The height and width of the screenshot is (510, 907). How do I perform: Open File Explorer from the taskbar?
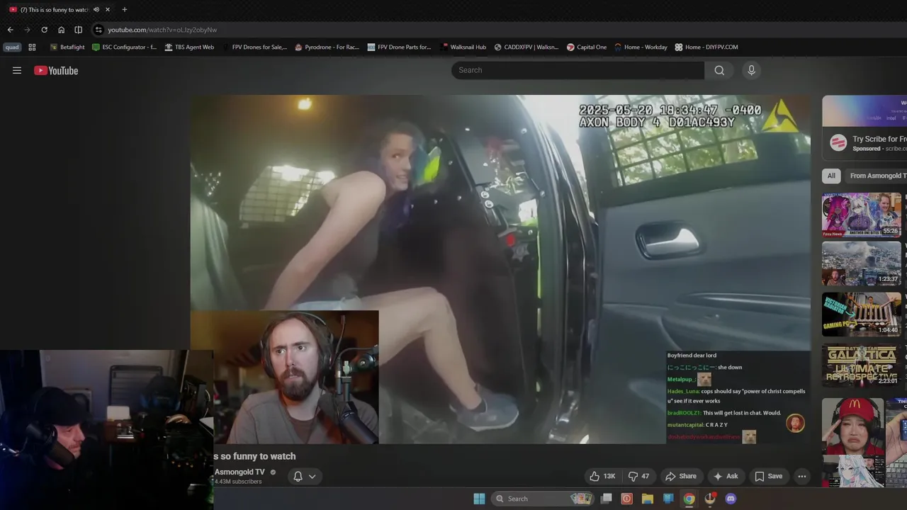coord(648,499)
